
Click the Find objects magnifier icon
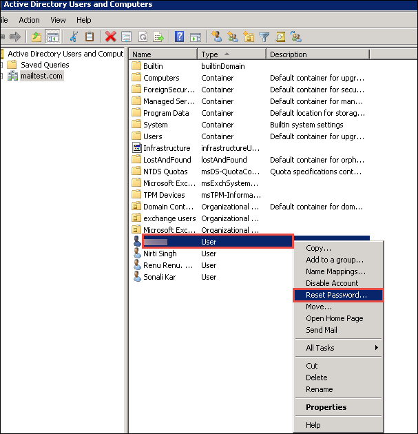coord(280,37)
